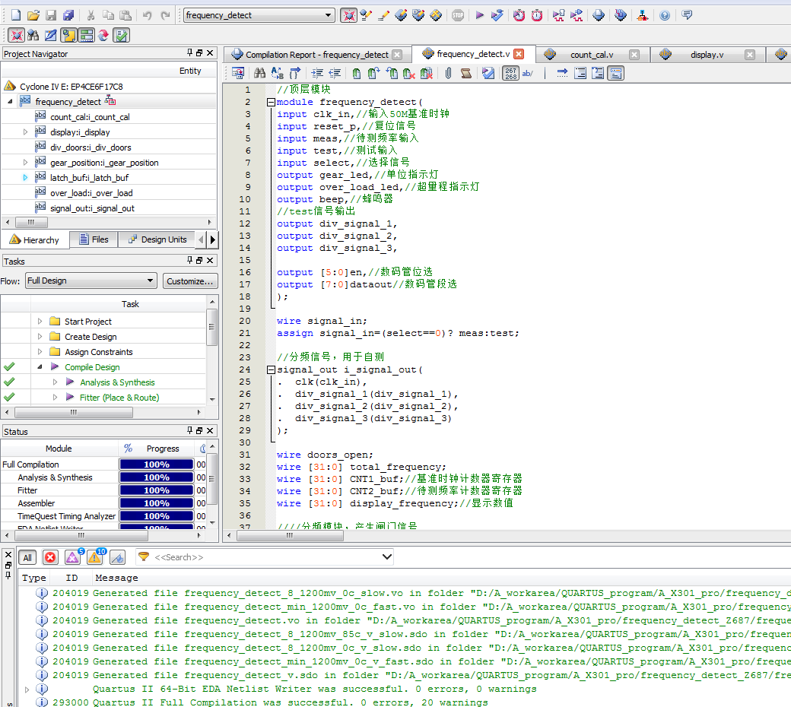
Task: Click Analyze Current File icon
Action: pos(488,73)
